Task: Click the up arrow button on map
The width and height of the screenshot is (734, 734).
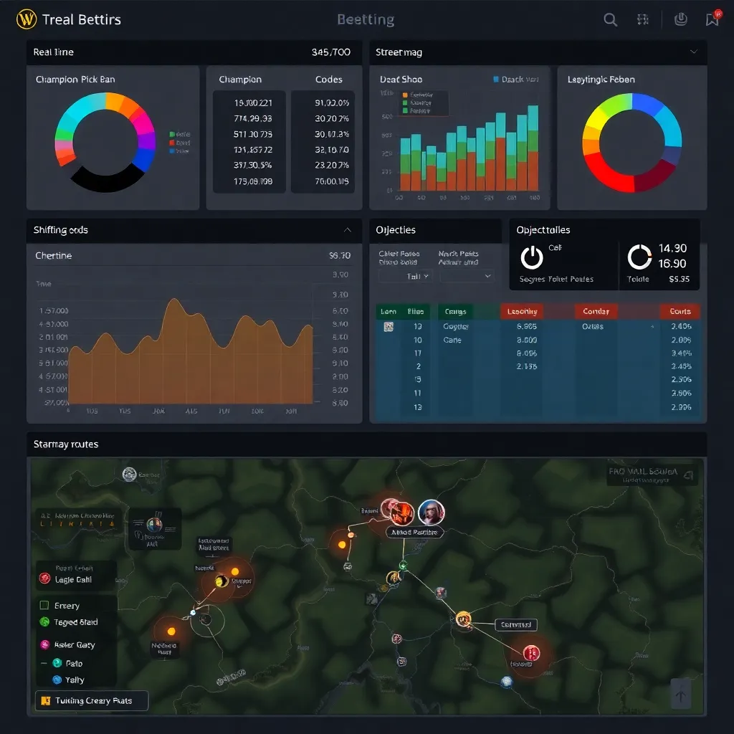Action: tap(680, 694)
